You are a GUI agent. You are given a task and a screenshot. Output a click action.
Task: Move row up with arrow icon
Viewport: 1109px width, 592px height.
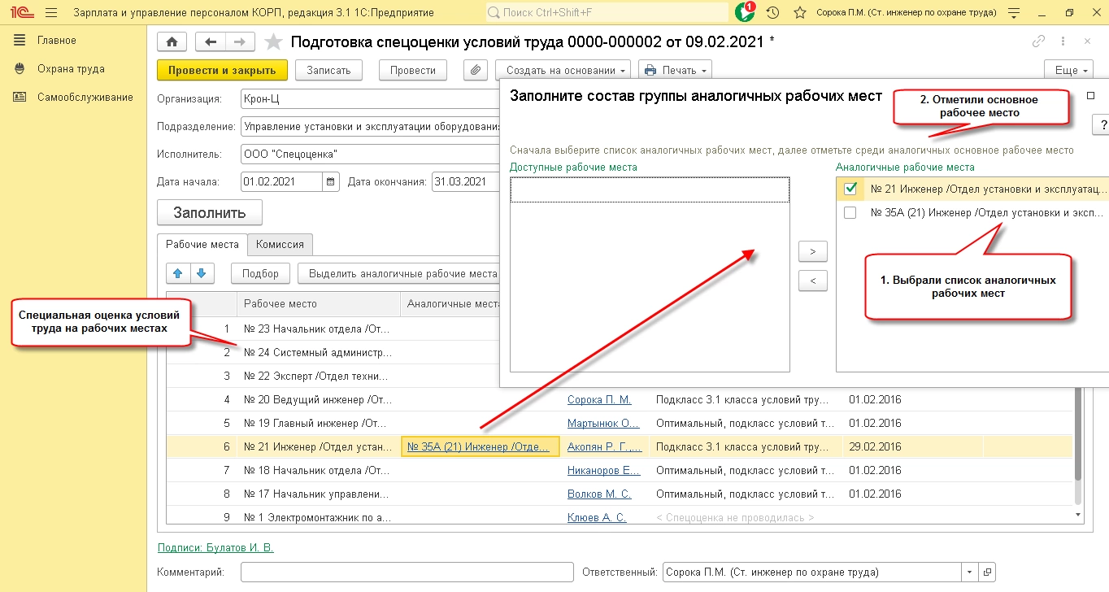[x=178, y=273]
